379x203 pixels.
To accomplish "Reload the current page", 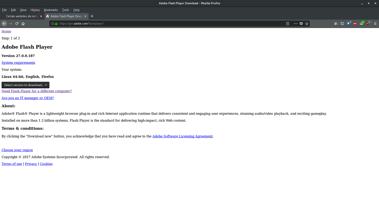I will pyautogui.click(x=17, y=24).
